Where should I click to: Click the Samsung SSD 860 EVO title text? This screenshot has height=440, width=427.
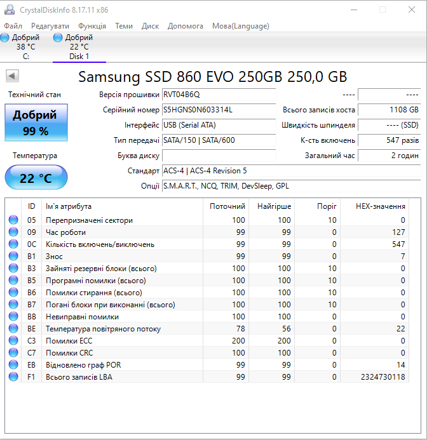tap(213, 77)
